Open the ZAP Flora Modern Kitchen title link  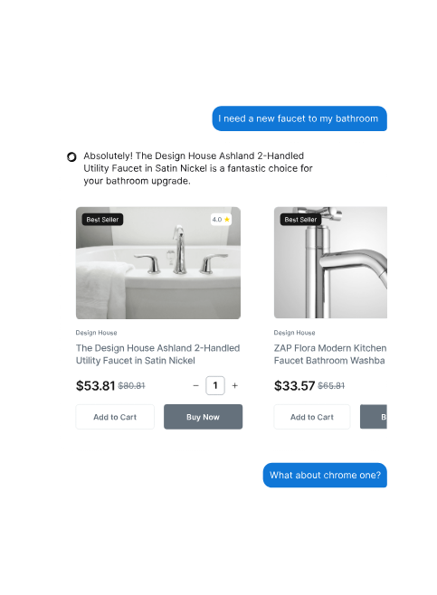coord(330,354)
